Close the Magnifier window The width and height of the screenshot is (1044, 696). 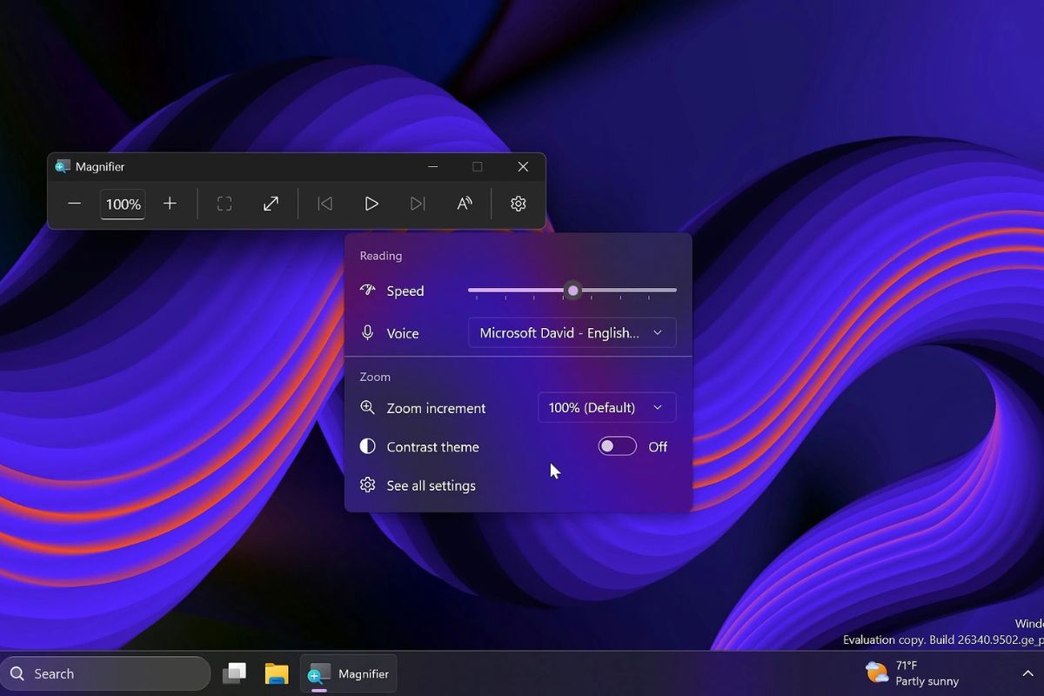(523, 166)
